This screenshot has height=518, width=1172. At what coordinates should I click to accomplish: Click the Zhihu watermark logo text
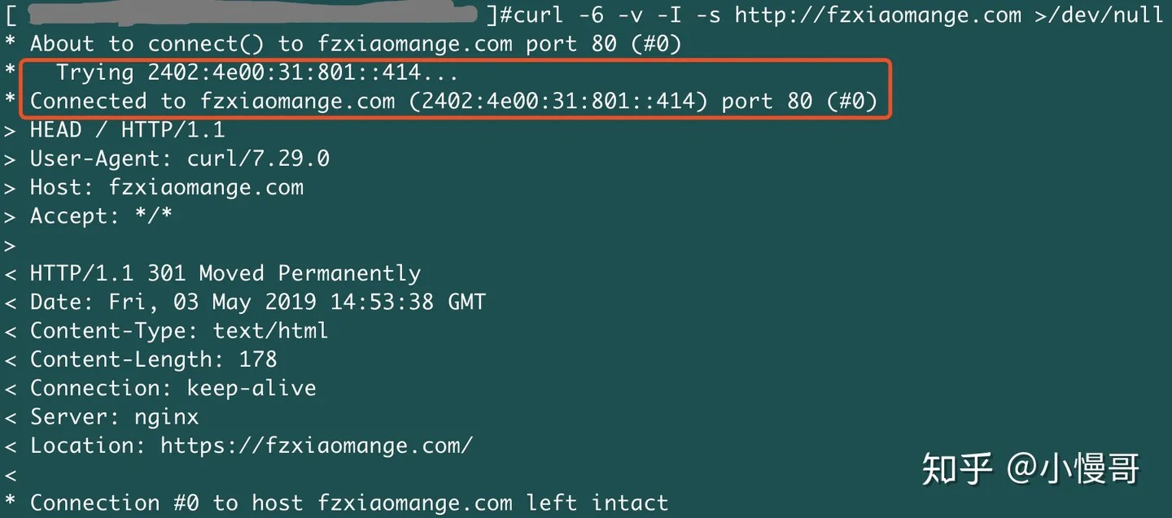[x=957, y=468]
